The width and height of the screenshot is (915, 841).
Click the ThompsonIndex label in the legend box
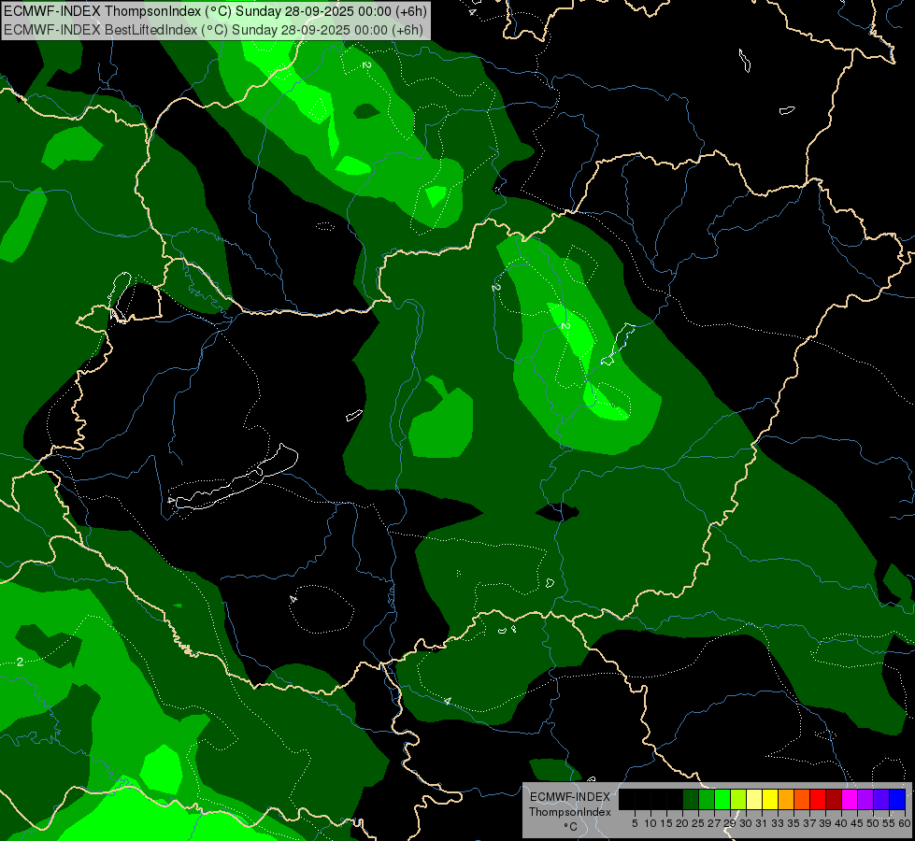point(569,812)
